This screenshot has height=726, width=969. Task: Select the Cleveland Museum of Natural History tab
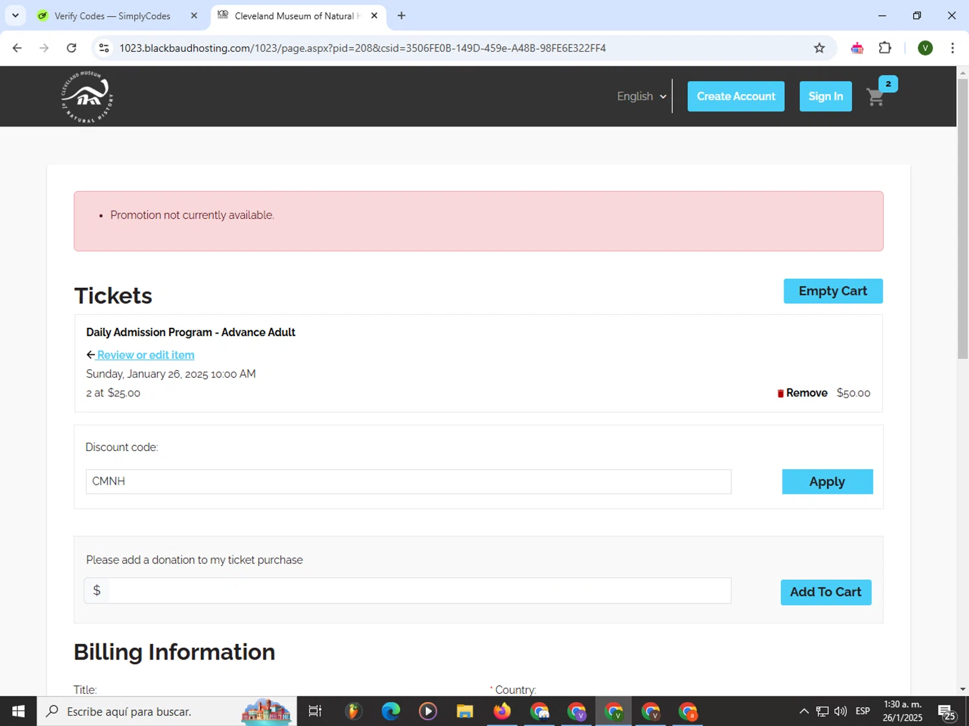298,15
